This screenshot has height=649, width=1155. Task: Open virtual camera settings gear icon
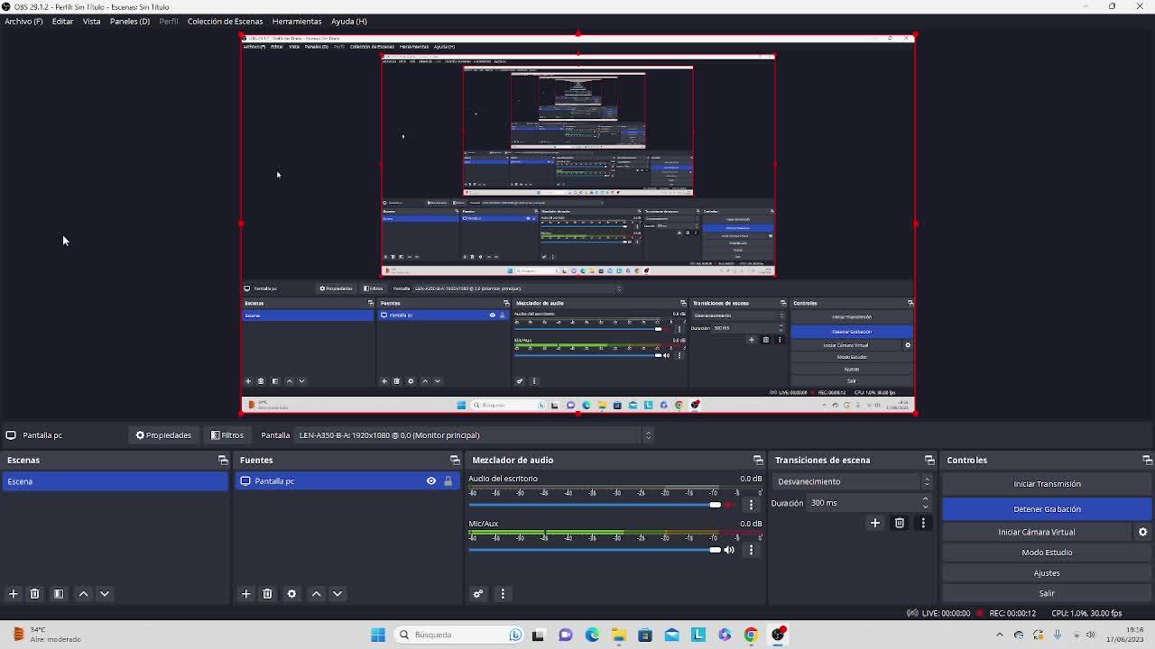point(1142,532)
